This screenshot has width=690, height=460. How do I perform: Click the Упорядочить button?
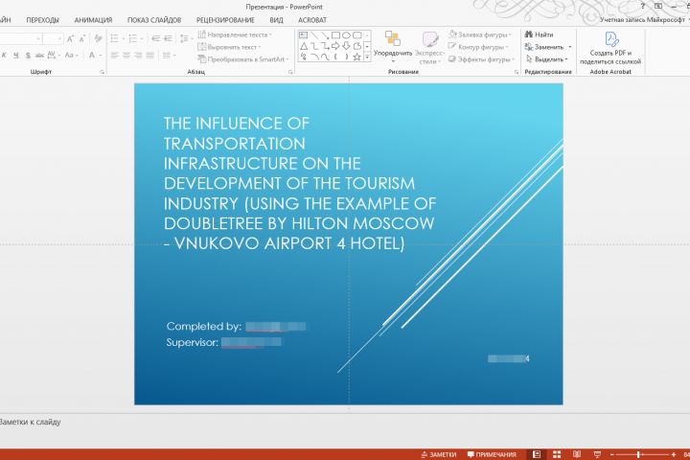pos(393,47)
